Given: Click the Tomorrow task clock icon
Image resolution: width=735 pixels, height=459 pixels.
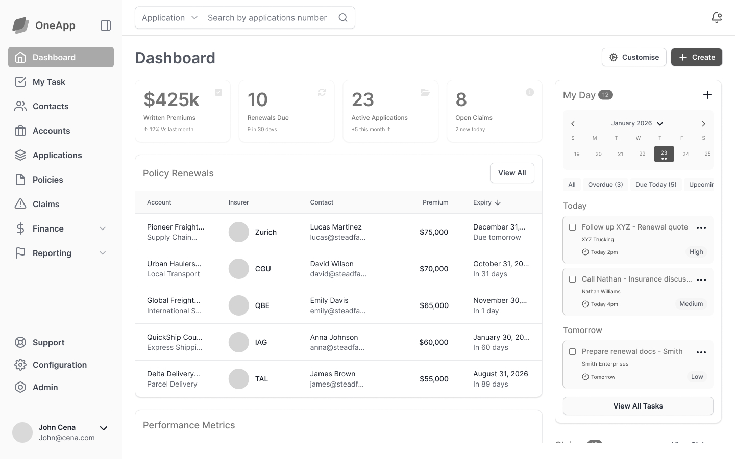Looking at the screenshot, I should point(585,377).
